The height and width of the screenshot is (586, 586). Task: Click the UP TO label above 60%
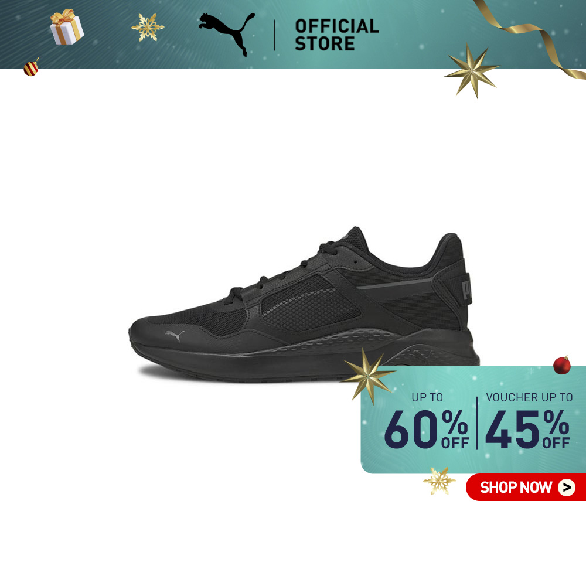(427, 397)
